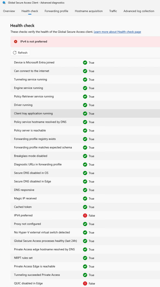Click green check icon for Device is Microsoft Entra joined
Screen dimensions: 160x287
point(85,63)
